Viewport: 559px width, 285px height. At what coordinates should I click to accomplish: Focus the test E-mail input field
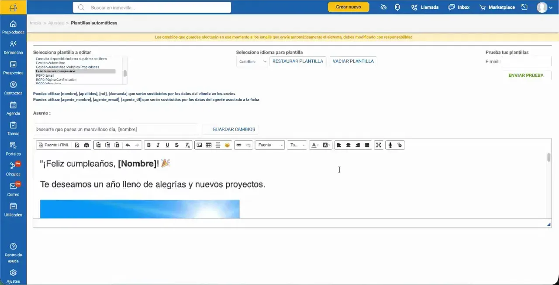[x=527, y=62]
